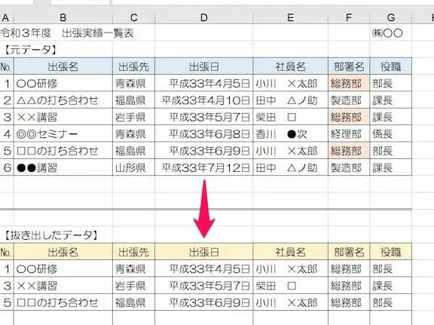This screenshot has width=434, height=325.
Task: Select 経理部 department cell
Action: [349, 133]
